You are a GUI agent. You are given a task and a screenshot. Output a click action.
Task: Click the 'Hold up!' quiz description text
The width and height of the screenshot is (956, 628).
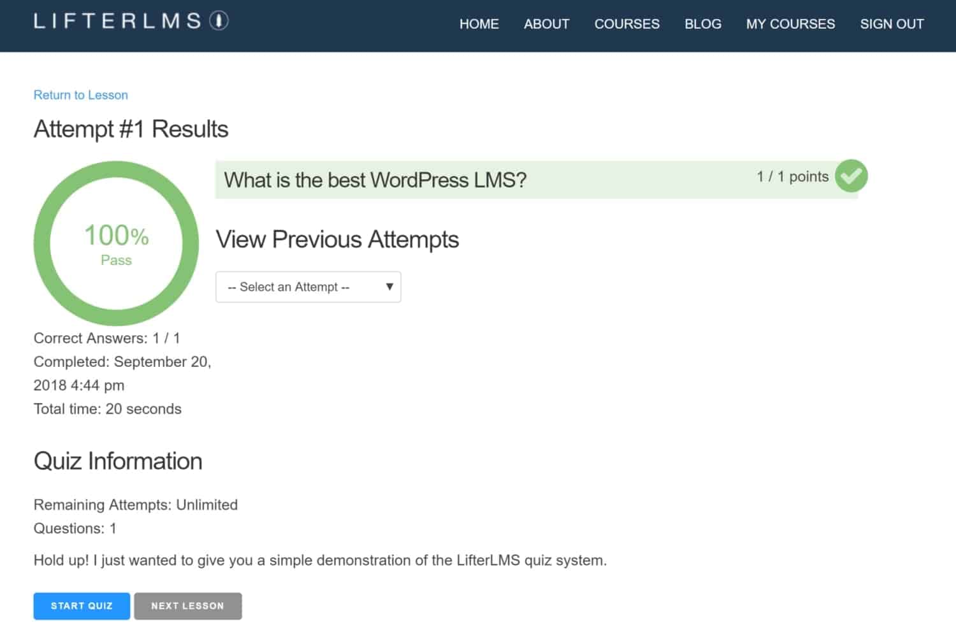point(320,560)
